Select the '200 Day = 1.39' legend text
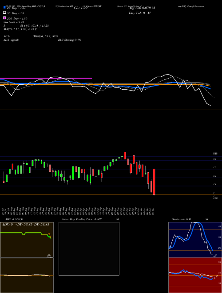The width and height of the screenshot is (222, 293). click(x=17, y=19)
